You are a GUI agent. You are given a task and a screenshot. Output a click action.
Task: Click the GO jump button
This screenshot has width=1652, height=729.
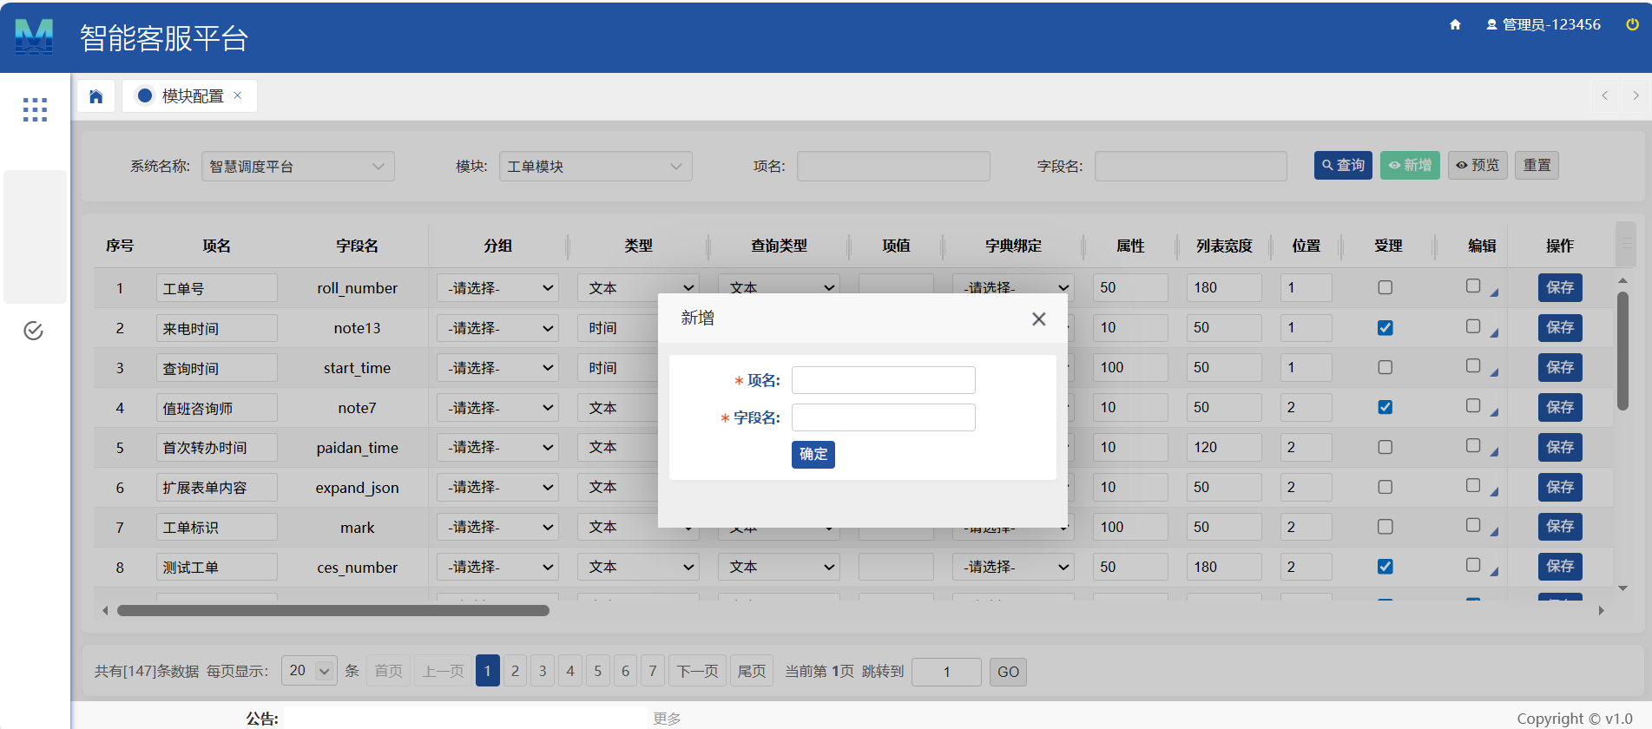click(x=1008, y=672)
